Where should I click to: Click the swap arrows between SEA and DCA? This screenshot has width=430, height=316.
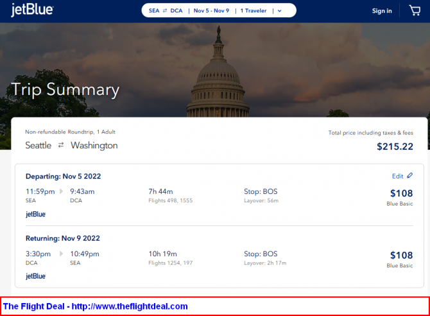(x=165, y=11)
